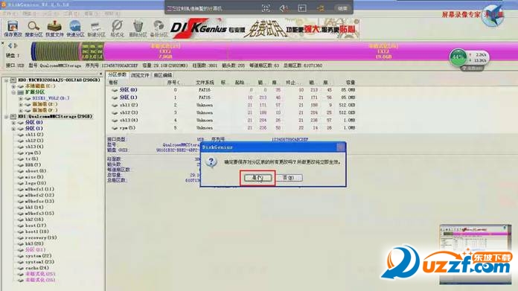Select logs(10) in the disk tree
The height and width of the screenshot is (291, 518).
tap(36, 183)
